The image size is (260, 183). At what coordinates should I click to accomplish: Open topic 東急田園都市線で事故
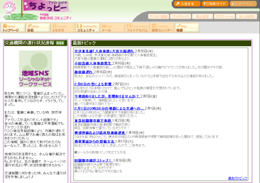coord(93,120)
